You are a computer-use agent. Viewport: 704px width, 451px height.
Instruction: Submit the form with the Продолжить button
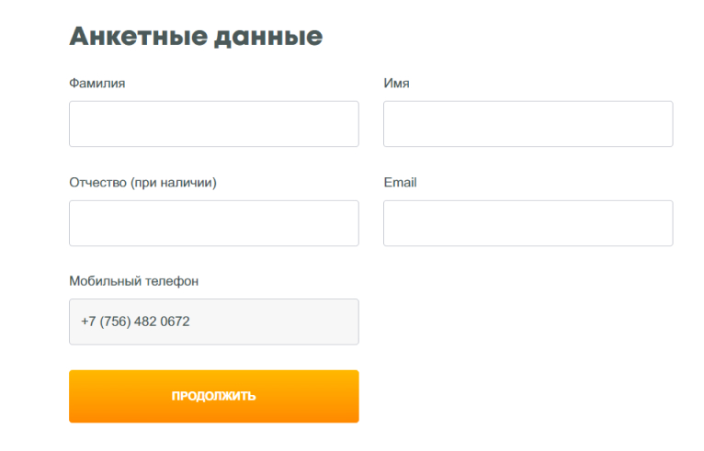[x=213, y=396]
